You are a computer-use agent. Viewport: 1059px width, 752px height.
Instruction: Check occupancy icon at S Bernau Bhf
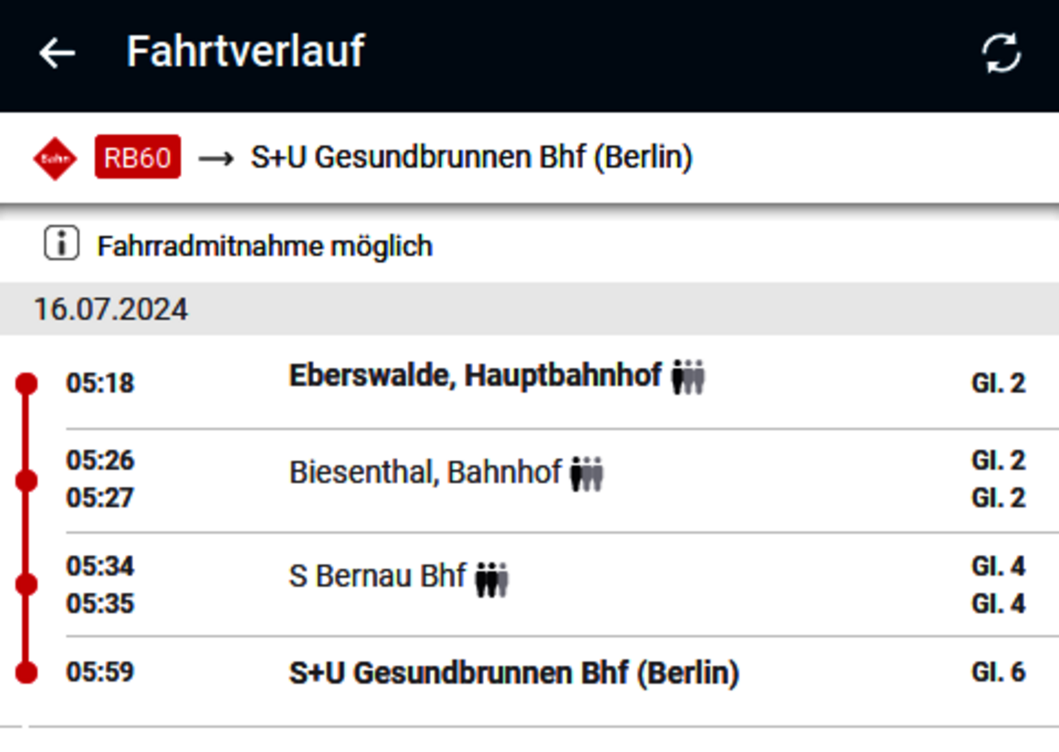click(492, 580)
